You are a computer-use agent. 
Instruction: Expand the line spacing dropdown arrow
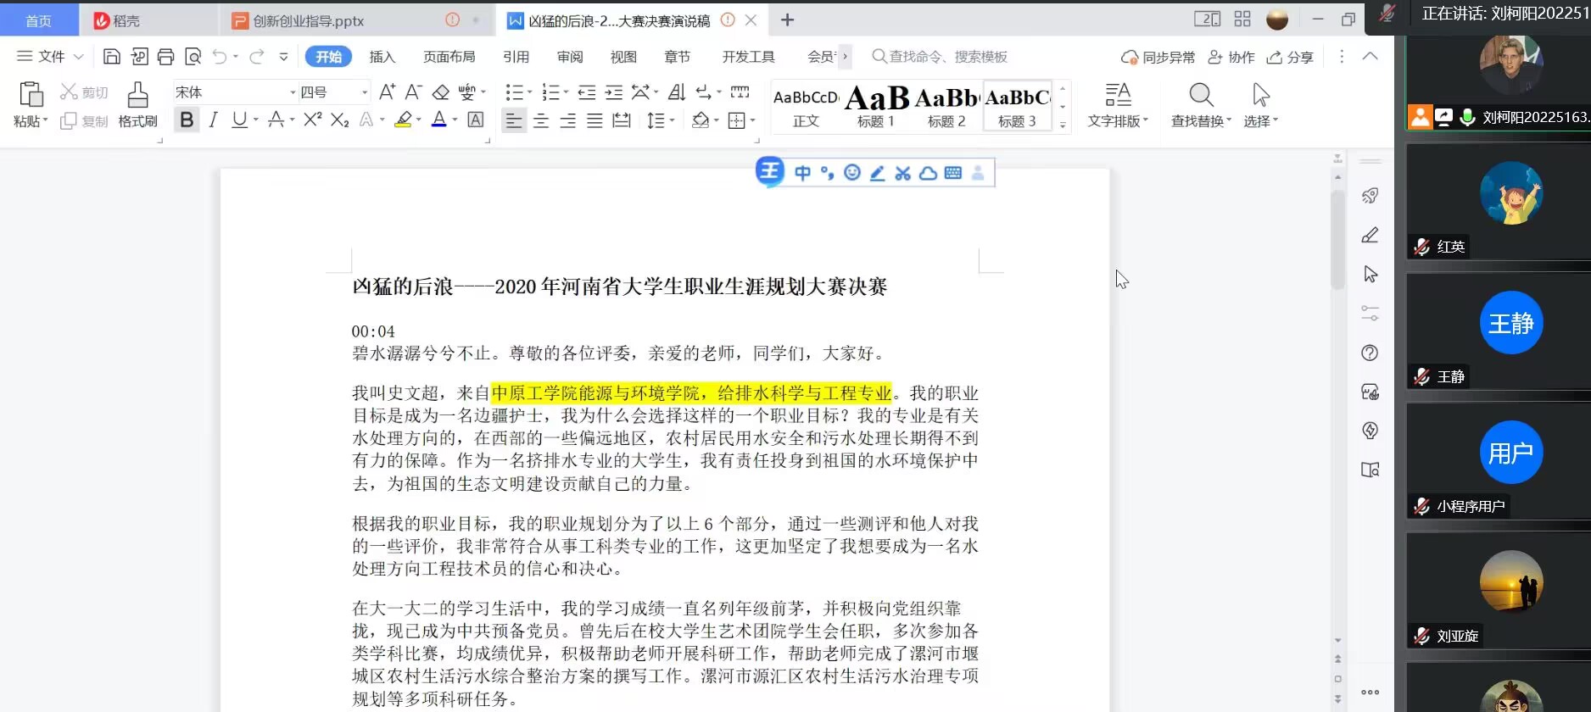[672, 121]
